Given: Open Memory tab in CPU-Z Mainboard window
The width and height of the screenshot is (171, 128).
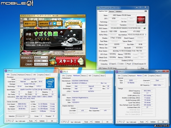Looking at the screenshot, I should pyautogui.click(x=84, y=76).
